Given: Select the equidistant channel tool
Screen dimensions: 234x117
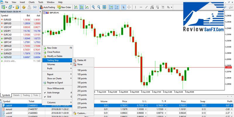Looking at the screenshot, I should point(152,7).
